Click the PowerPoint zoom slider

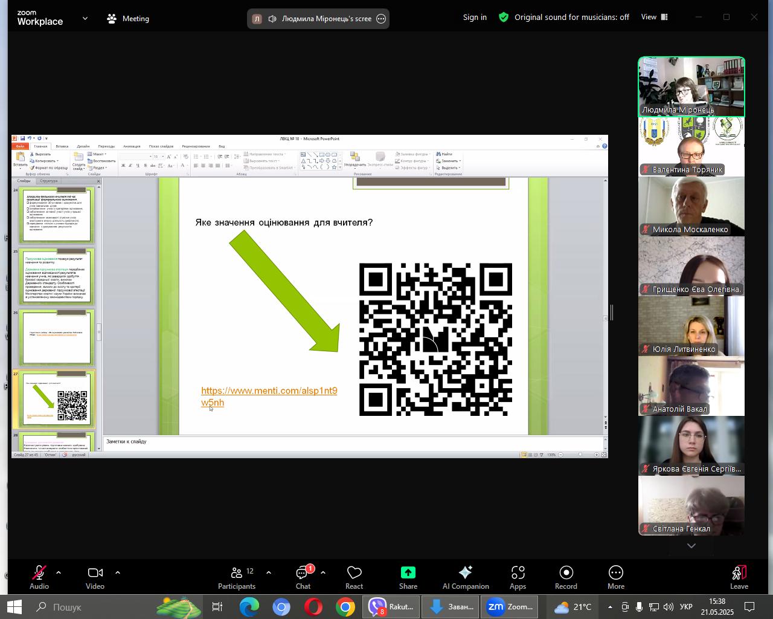click(x=579, y=455)
